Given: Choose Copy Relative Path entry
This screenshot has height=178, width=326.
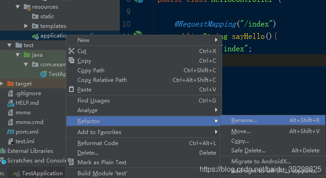Looking at the screenshot, I should click(x=144, y=80).
